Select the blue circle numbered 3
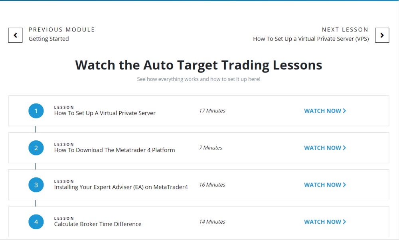399x240 pixels. [x=36, y=185]
